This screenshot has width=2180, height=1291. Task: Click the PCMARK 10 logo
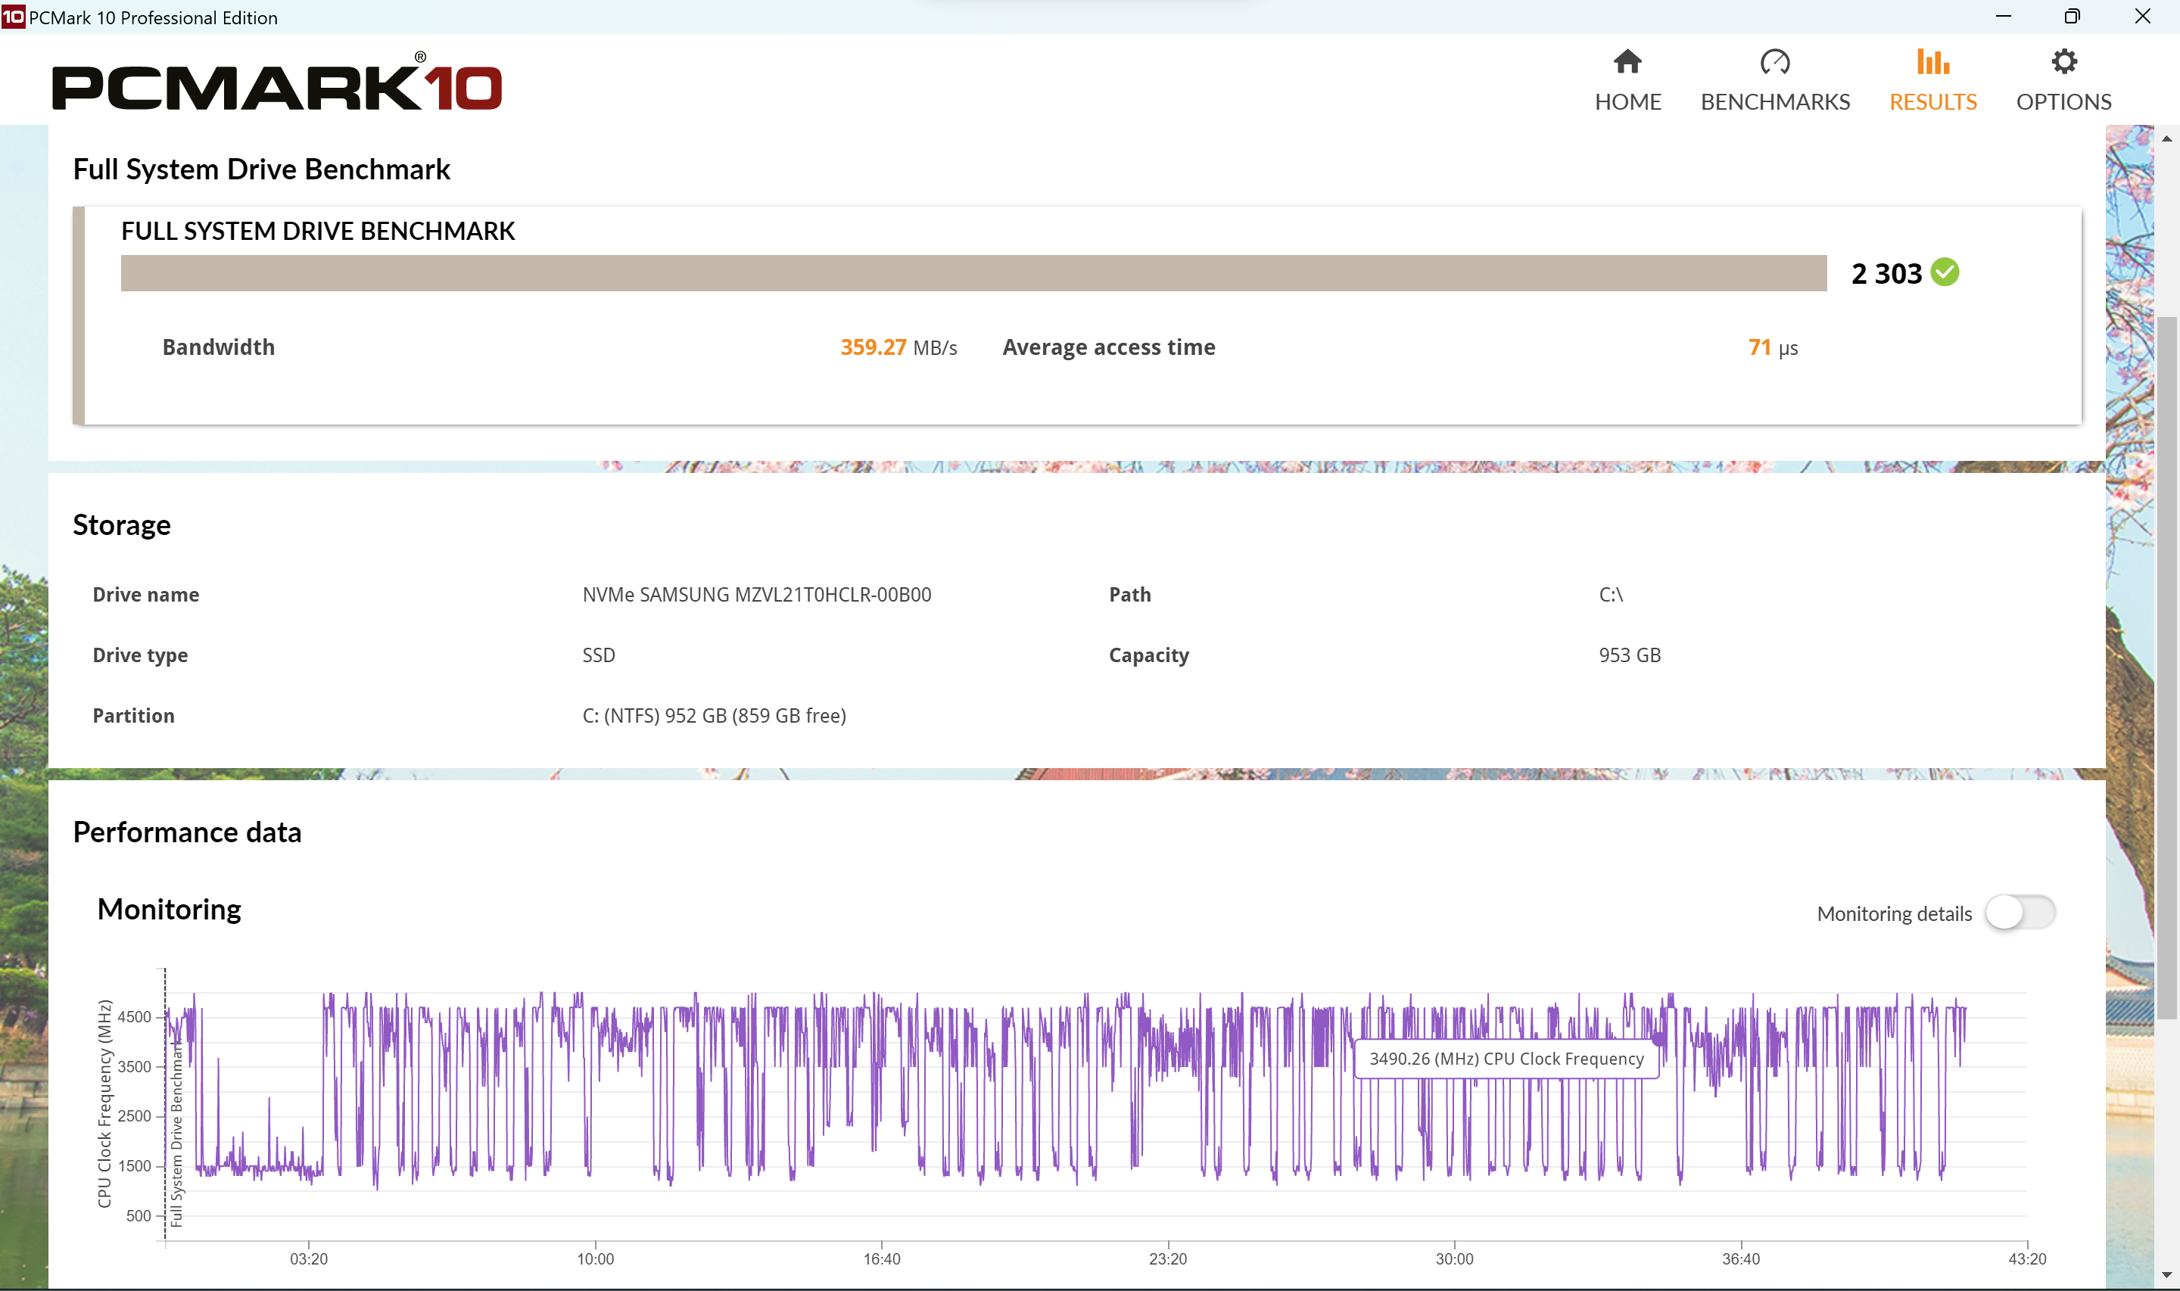pyautogui.click(x=276, y=86)
